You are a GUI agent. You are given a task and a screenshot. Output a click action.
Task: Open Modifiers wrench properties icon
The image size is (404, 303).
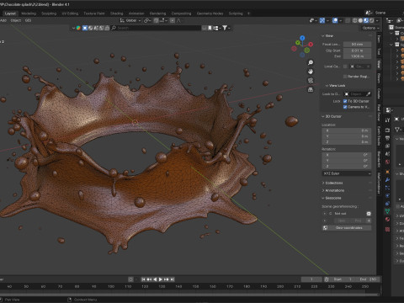tap(387, 180)
